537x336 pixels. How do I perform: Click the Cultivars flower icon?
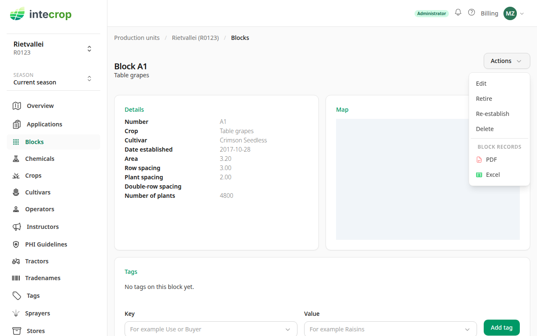(16, 192)
